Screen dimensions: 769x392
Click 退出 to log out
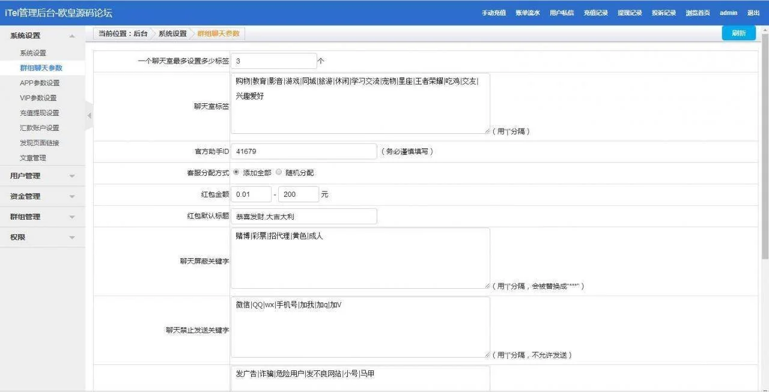point(753,13)
